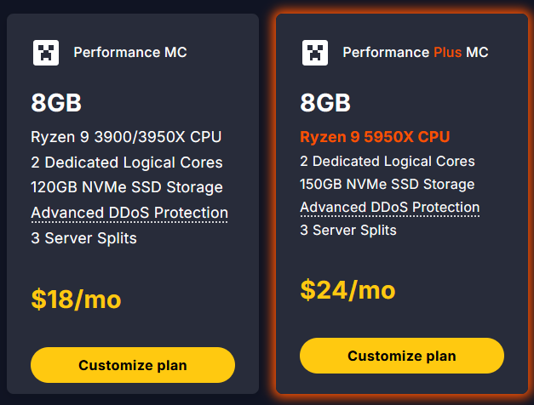Click the 8GB heading in the Performance MC card

click(x=56, y=104)
